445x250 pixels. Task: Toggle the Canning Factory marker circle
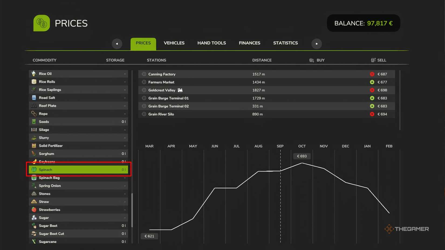coord(144,74)
